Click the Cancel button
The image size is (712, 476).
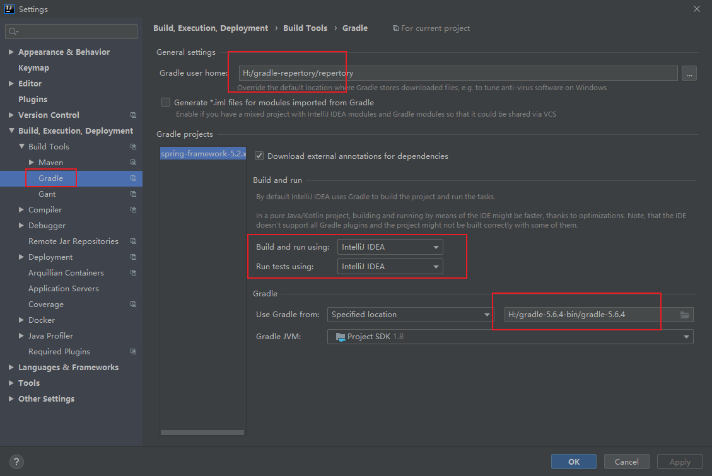point(627,461)
